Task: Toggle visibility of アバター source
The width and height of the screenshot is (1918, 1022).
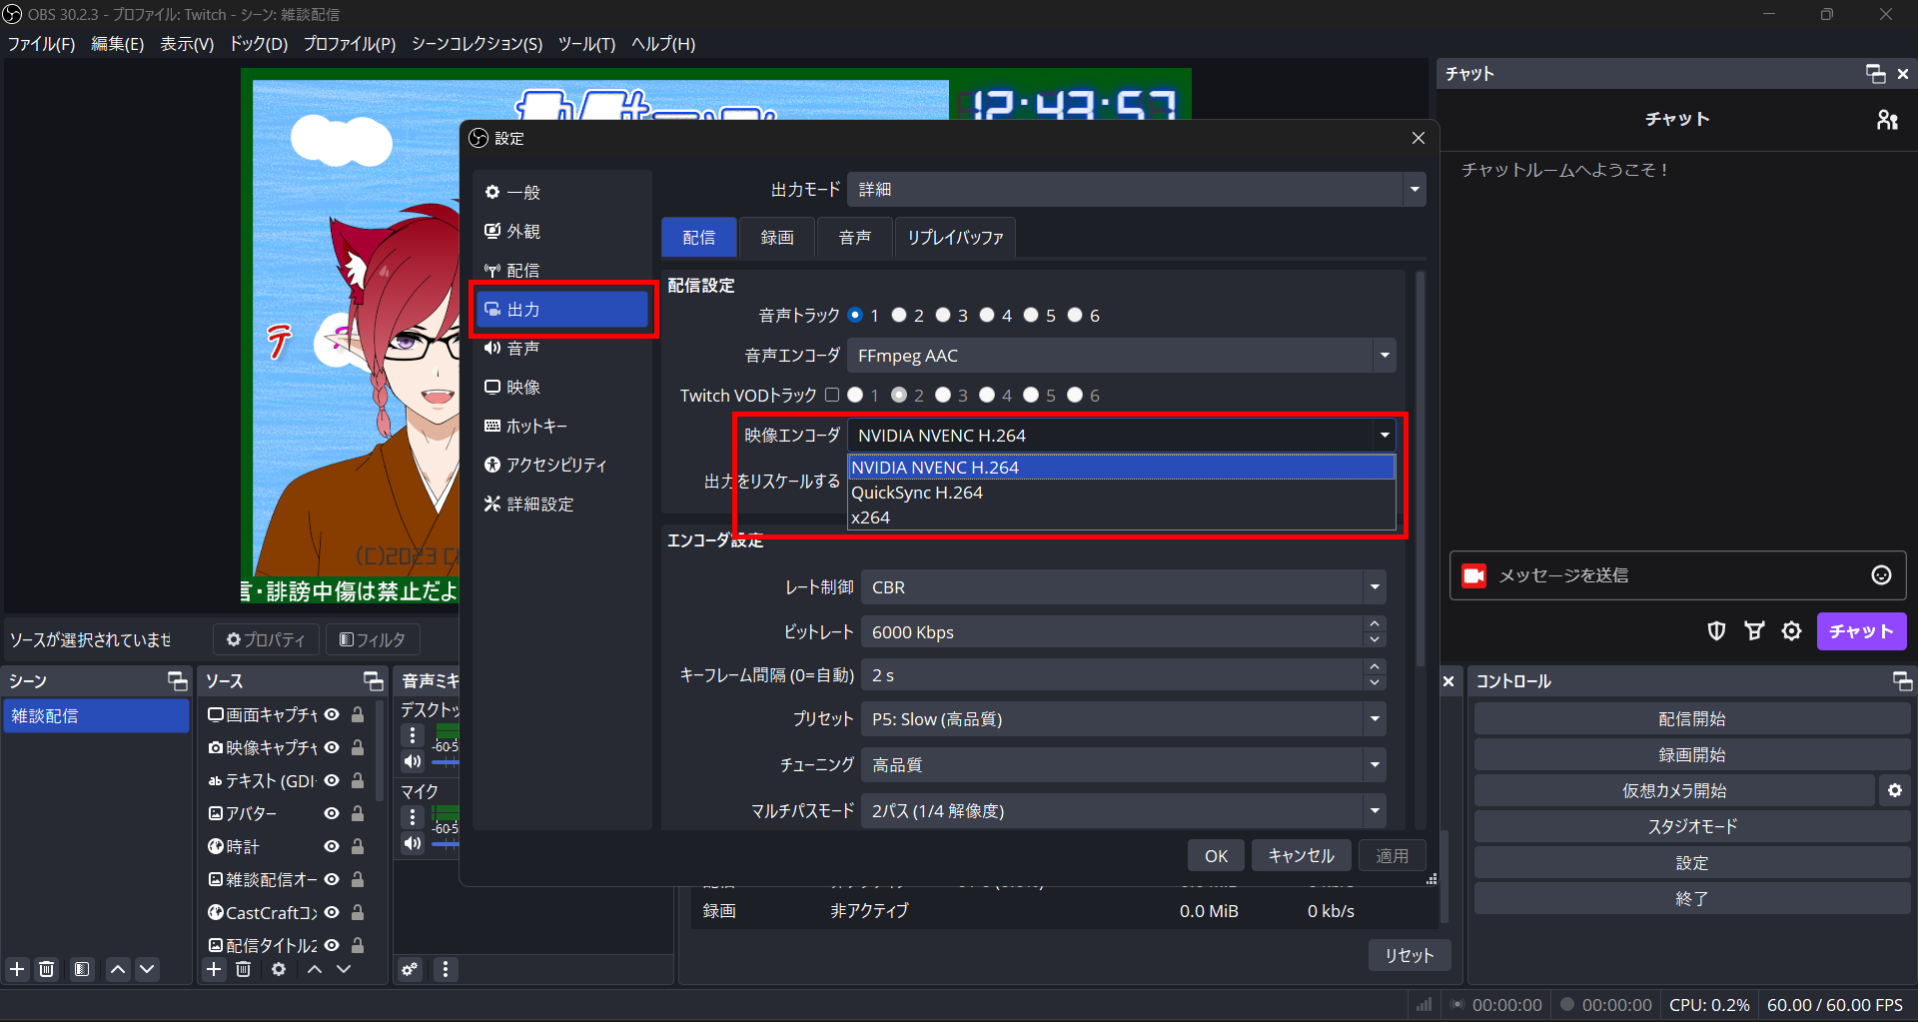Action: [332, 813]
